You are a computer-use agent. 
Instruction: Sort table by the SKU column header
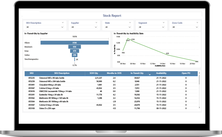point(31,73)
